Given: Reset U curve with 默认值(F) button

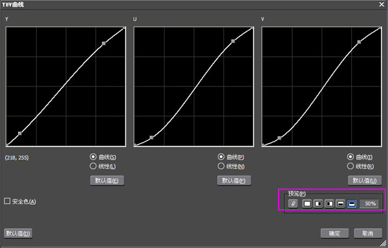Looking at the screenshot, I should 234,181.
